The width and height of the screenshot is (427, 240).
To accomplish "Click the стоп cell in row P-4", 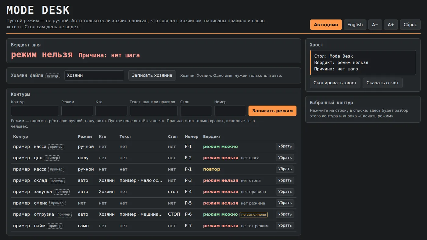I will coord(173,192).
